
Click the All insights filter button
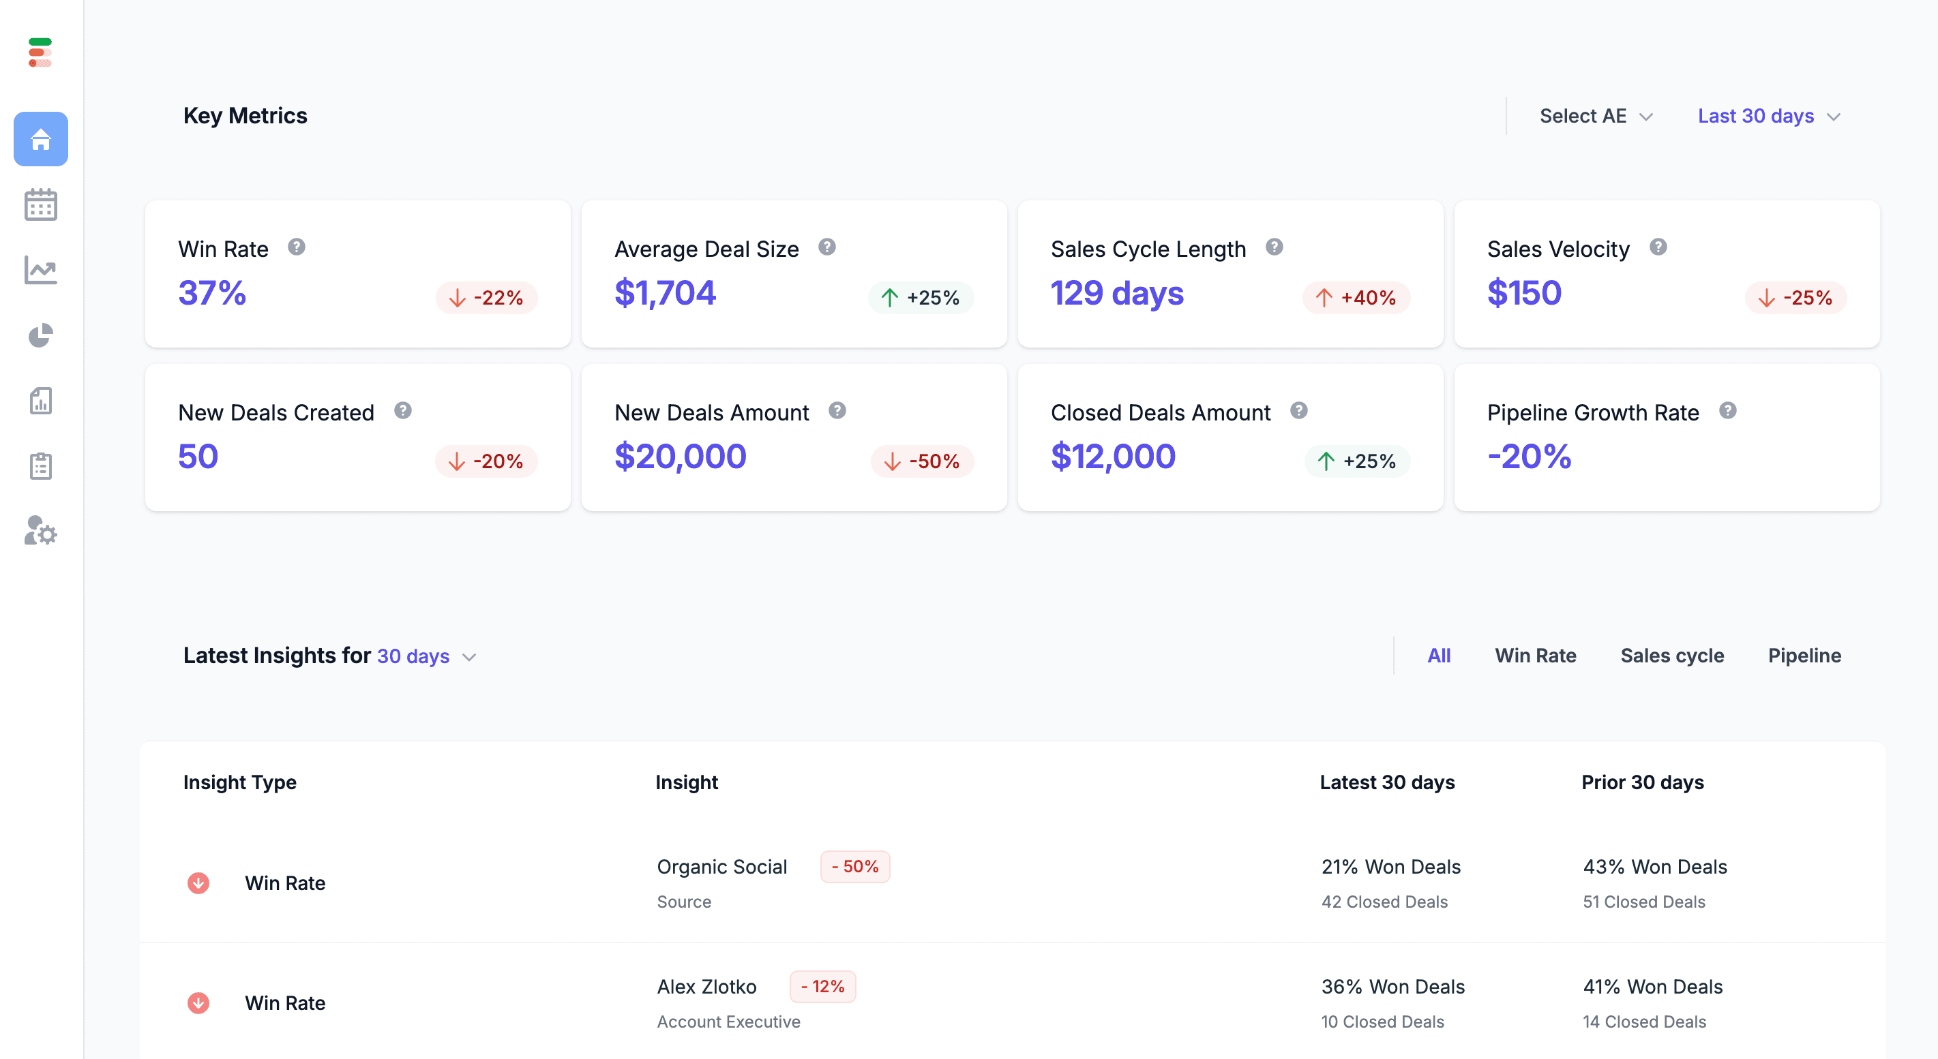[1440, 656]
